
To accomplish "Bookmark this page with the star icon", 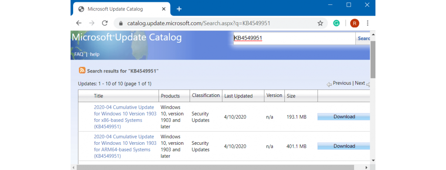I will (320, 23).
